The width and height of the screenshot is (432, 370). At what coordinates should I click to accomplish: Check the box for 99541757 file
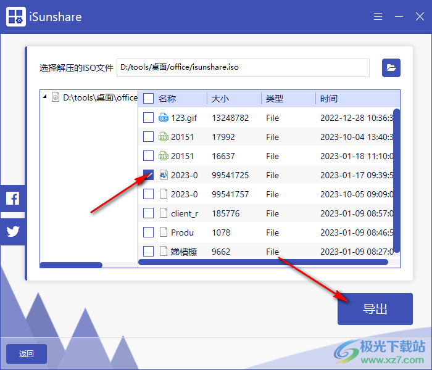tap(148, 194)
